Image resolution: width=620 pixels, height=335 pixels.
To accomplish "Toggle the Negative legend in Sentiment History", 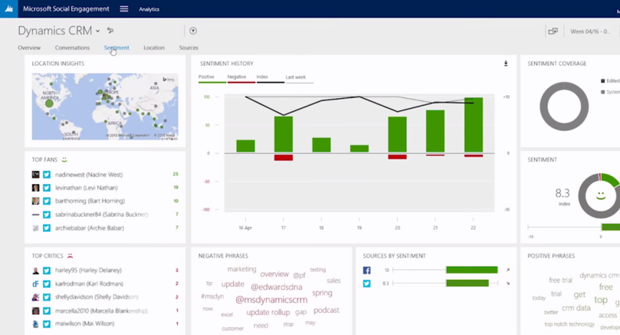I will (241, 78).
